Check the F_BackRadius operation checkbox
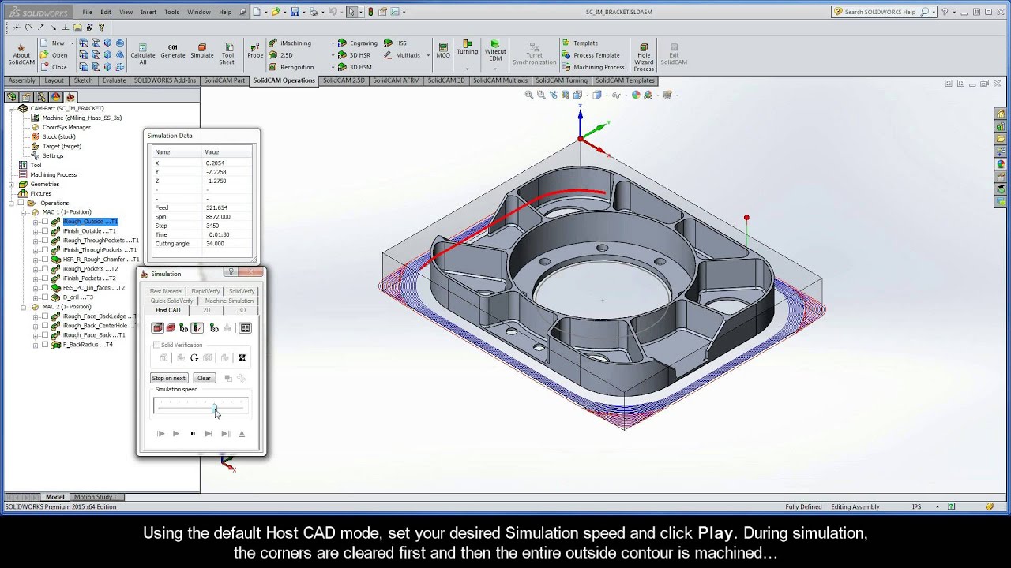Screen dimensions: 1011x568 pyautogui.click(x=45, y=345)
